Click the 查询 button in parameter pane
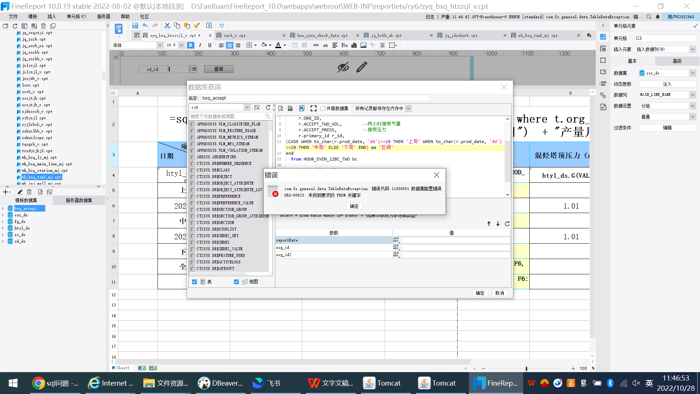 tap(218, 69)
